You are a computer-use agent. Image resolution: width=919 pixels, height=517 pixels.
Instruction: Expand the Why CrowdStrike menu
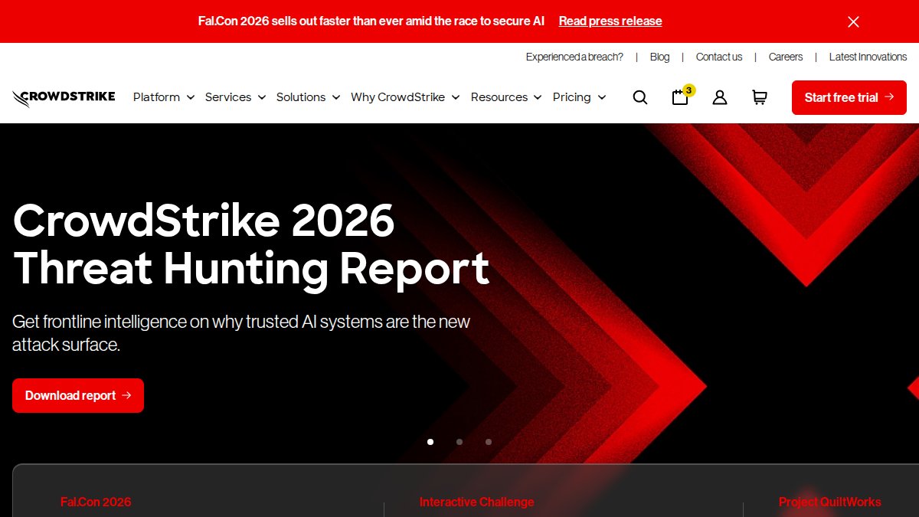(405, 97)
